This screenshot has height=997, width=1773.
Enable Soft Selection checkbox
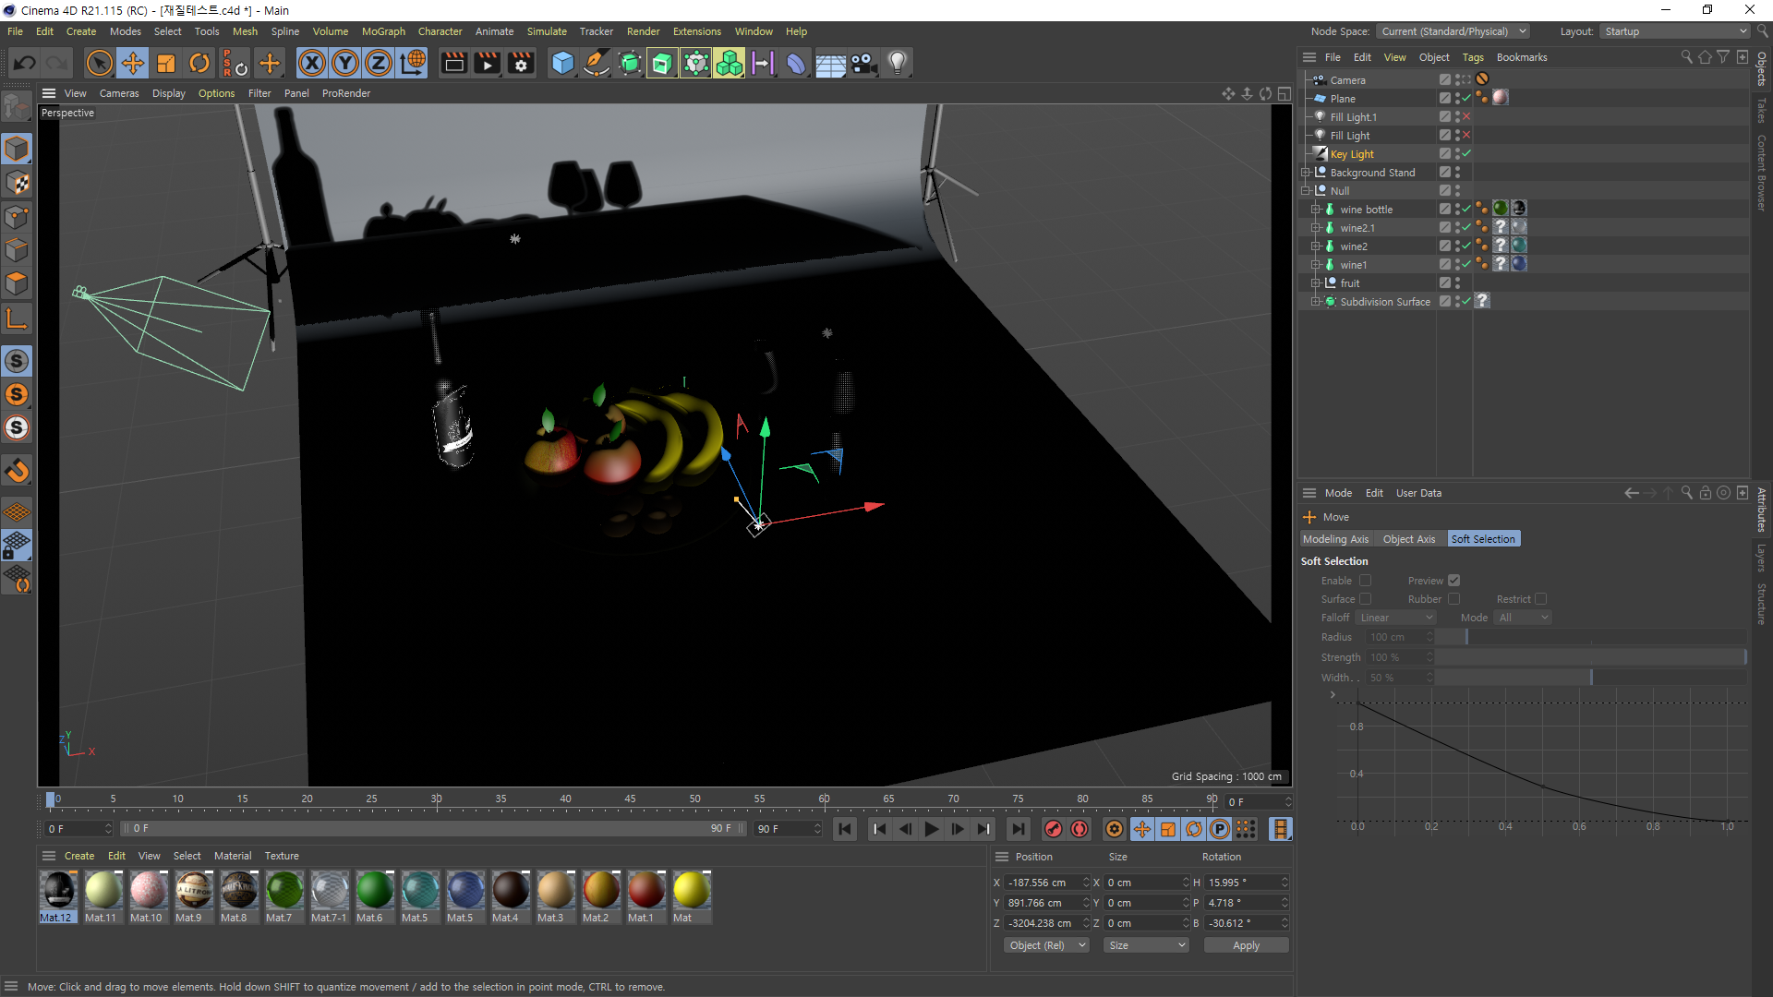(1365, 581)
